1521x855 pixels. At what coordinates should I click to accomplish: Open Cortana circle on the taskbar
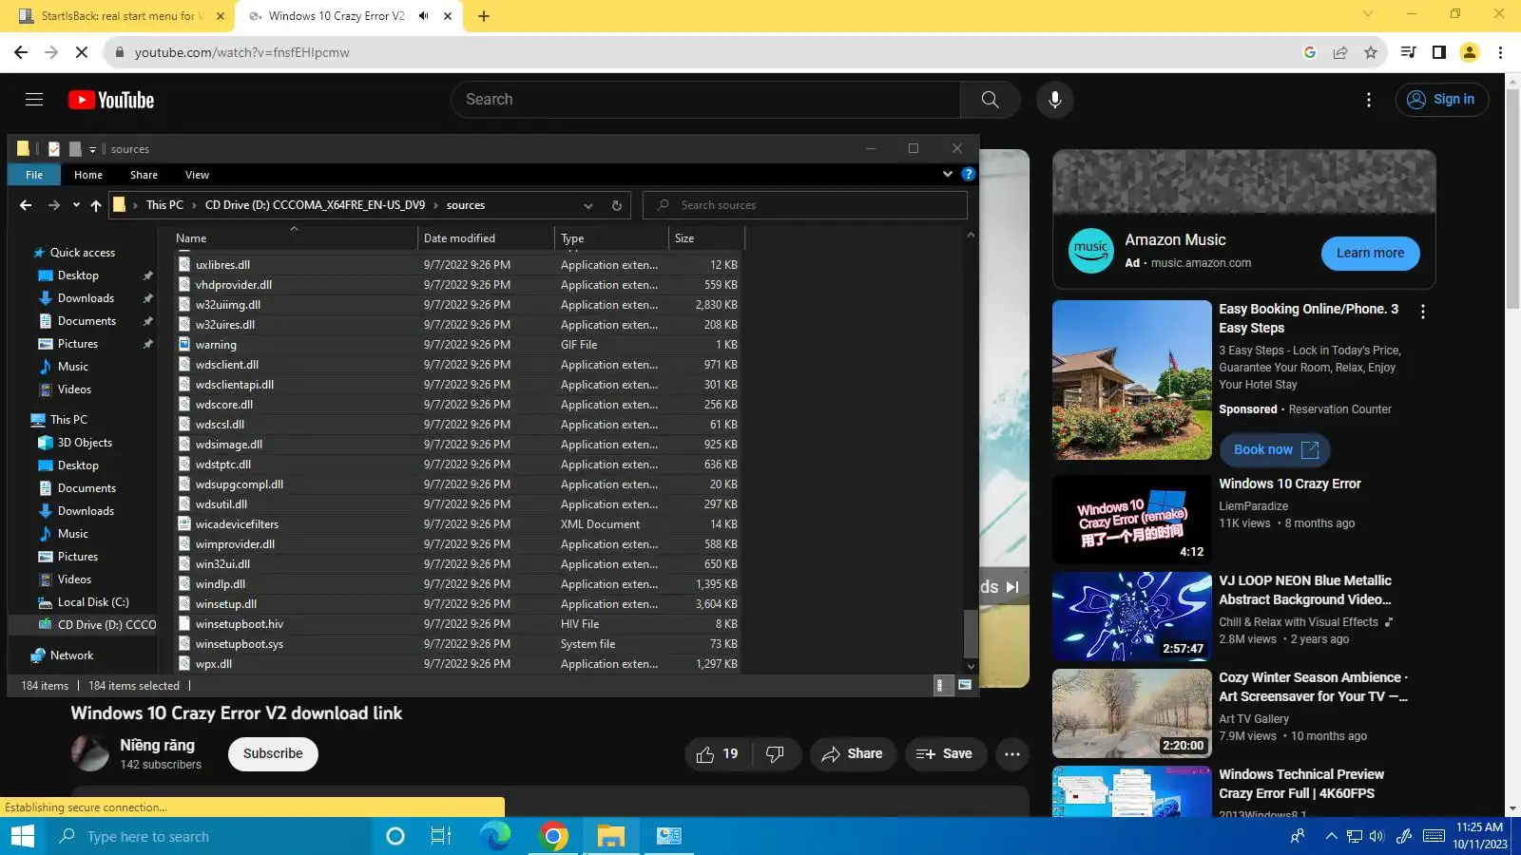coord(395,836)
